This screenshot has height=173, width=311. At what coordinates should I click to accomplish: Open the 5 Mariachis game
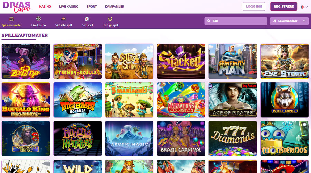[129, 100]
